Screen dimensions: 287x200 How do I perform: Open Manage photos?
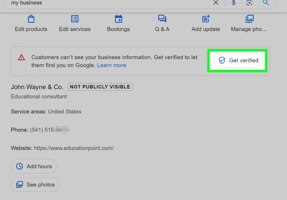pyautogui.click(x=249, y=24)
